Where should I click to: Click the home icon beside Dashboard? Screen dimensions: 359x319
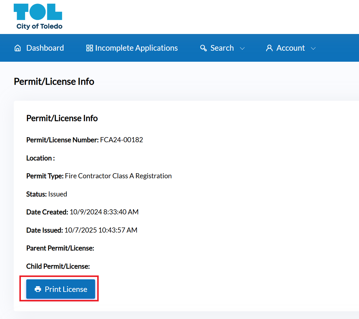click(x=18, y=48)
